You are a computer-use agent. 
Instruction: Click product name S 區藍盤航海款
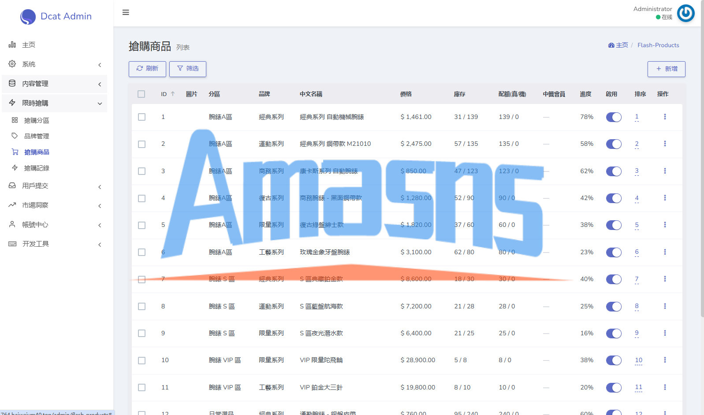coord(321,306)
